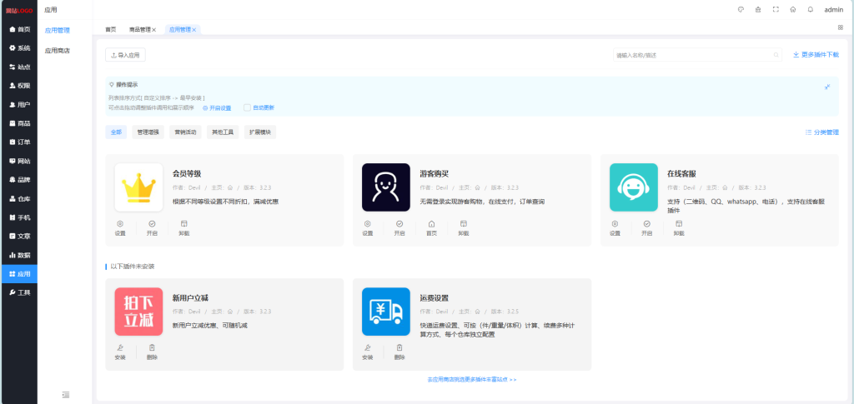Viewport: 854px width, 404px height.
Task: Click the theme palette icon in header
Action: [740, 10]
